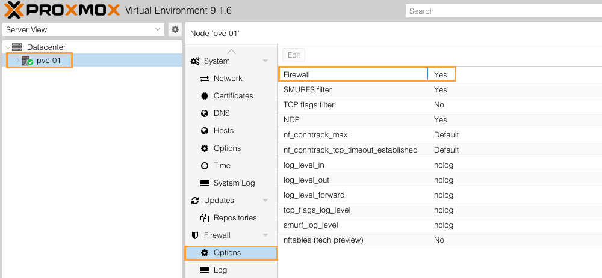Select the TCP flags filter row

pyautogui.click(x=439, y=104)
